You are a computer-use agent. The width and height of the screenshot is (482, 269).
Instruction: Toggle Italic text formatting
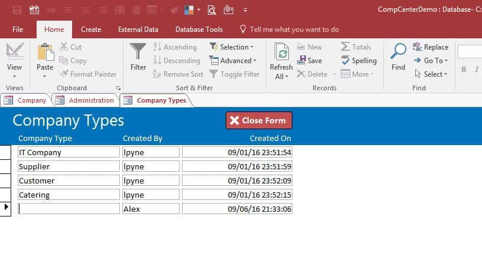click(x=477, y=70)
